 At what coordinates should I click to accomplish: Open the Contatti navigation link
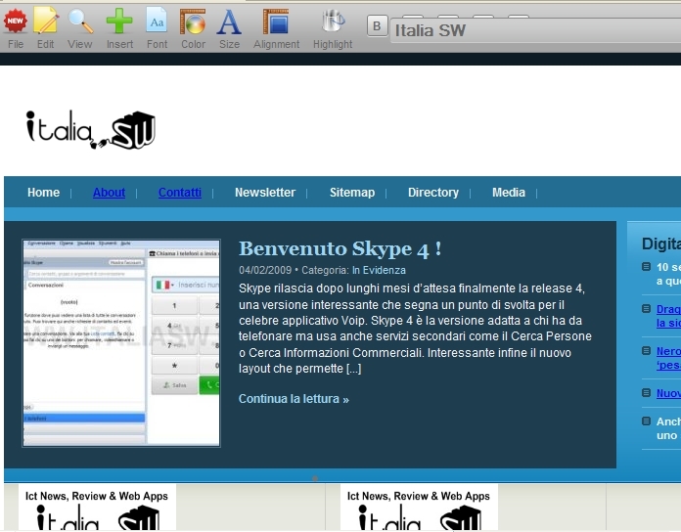click(x=179, y=193)
